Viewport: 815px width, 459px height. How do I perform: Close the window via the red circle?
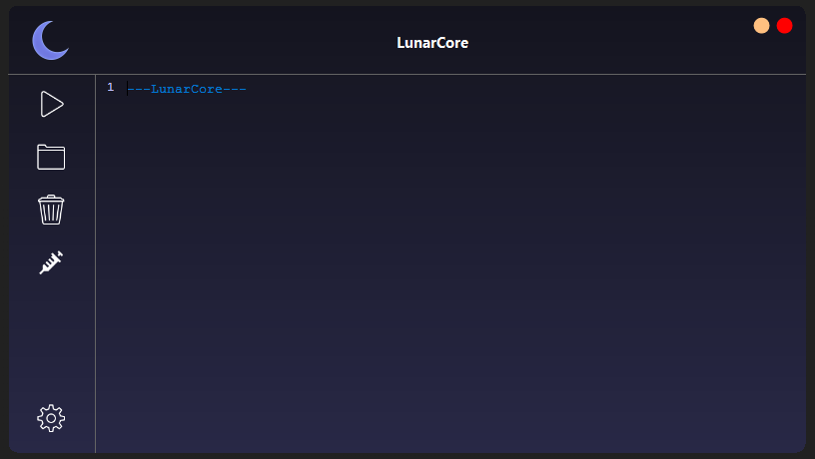click(x=784, y=25)
